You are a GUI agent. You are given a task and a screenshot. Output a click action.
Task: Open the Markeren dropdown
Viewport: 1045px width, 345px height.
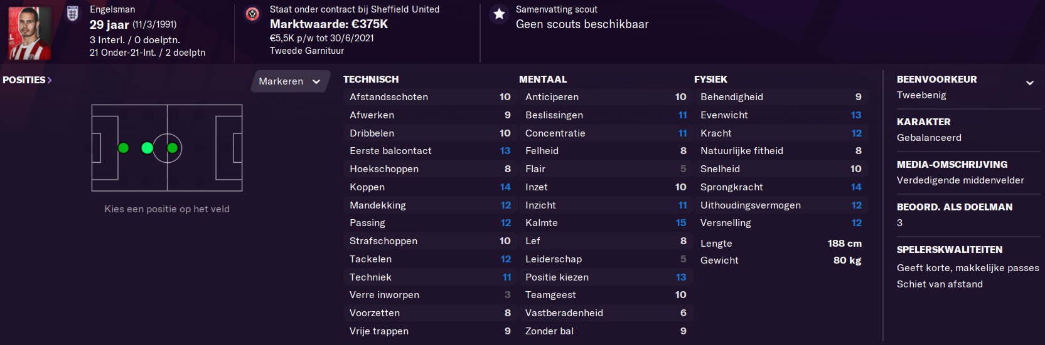click(x=290, y=81)
